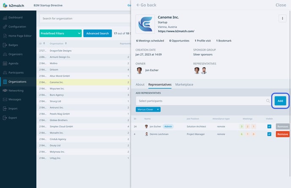Click the b2match logo
Screen dimensions: 291x188
[x=14, y=5]
